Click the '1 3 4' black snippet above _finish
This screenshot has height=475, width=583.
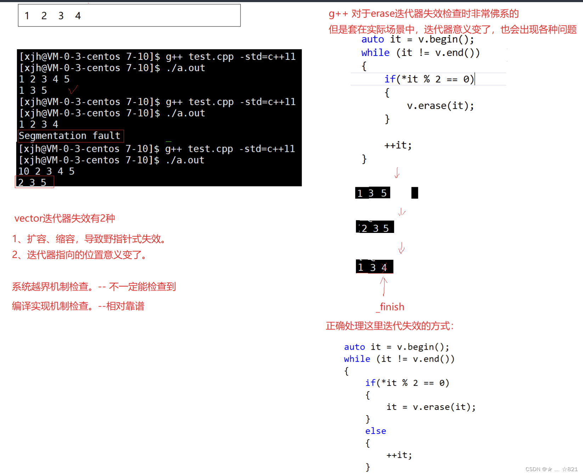[374, 267]
